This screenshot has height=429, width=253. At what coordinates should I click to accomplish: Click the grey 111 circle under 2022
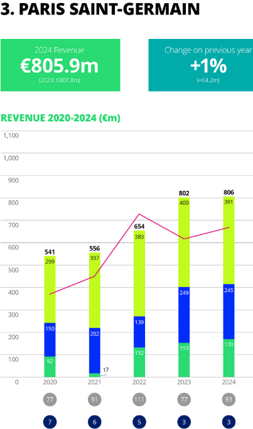pyautogui.click(x=139, y=399)
